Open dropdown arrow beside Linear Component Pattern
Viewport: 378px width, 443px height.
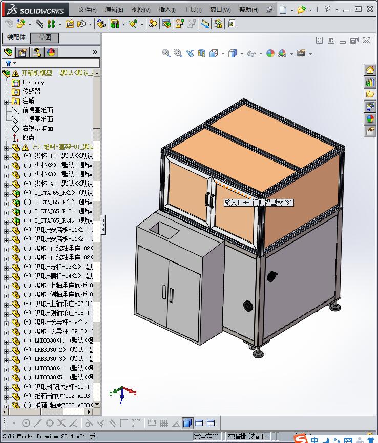pyautogui.click(x=60, y=24)
